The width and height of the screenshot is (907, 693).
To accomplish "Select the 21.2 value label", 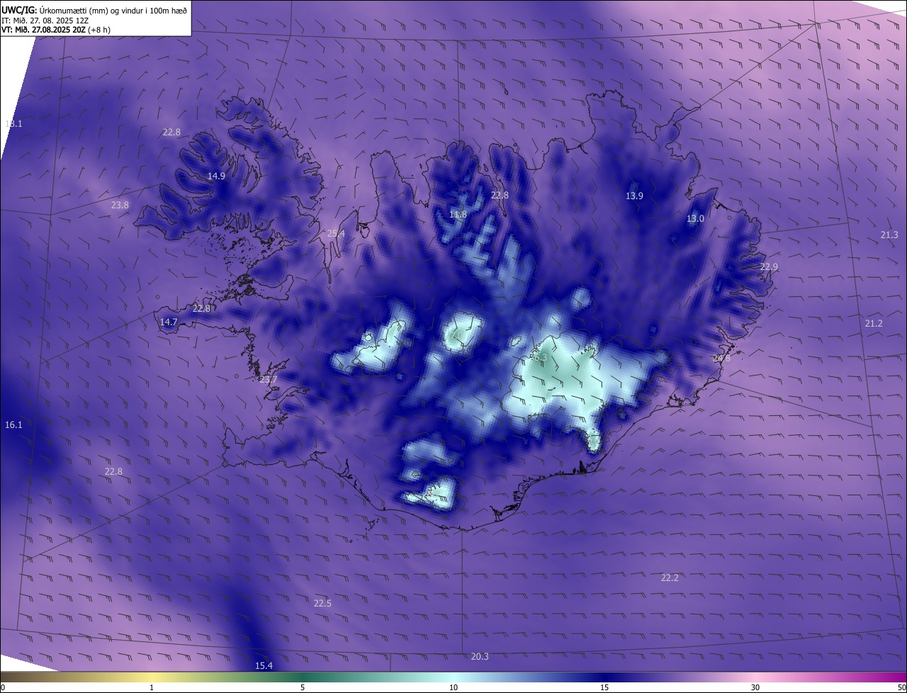I will coord(874,323).
